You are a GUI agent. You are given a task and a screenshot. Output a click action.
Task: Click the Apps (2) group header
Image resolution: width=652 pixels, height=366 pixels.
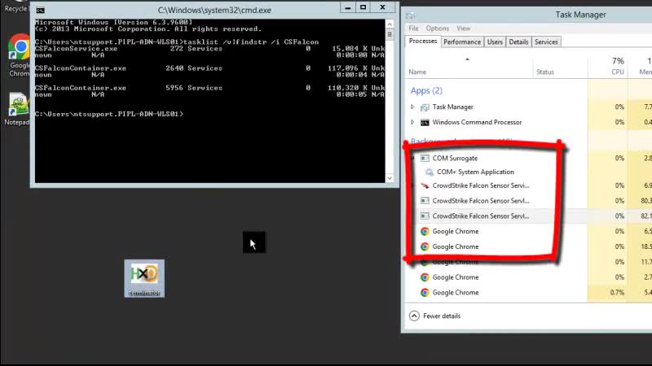[x=426, y=90]
